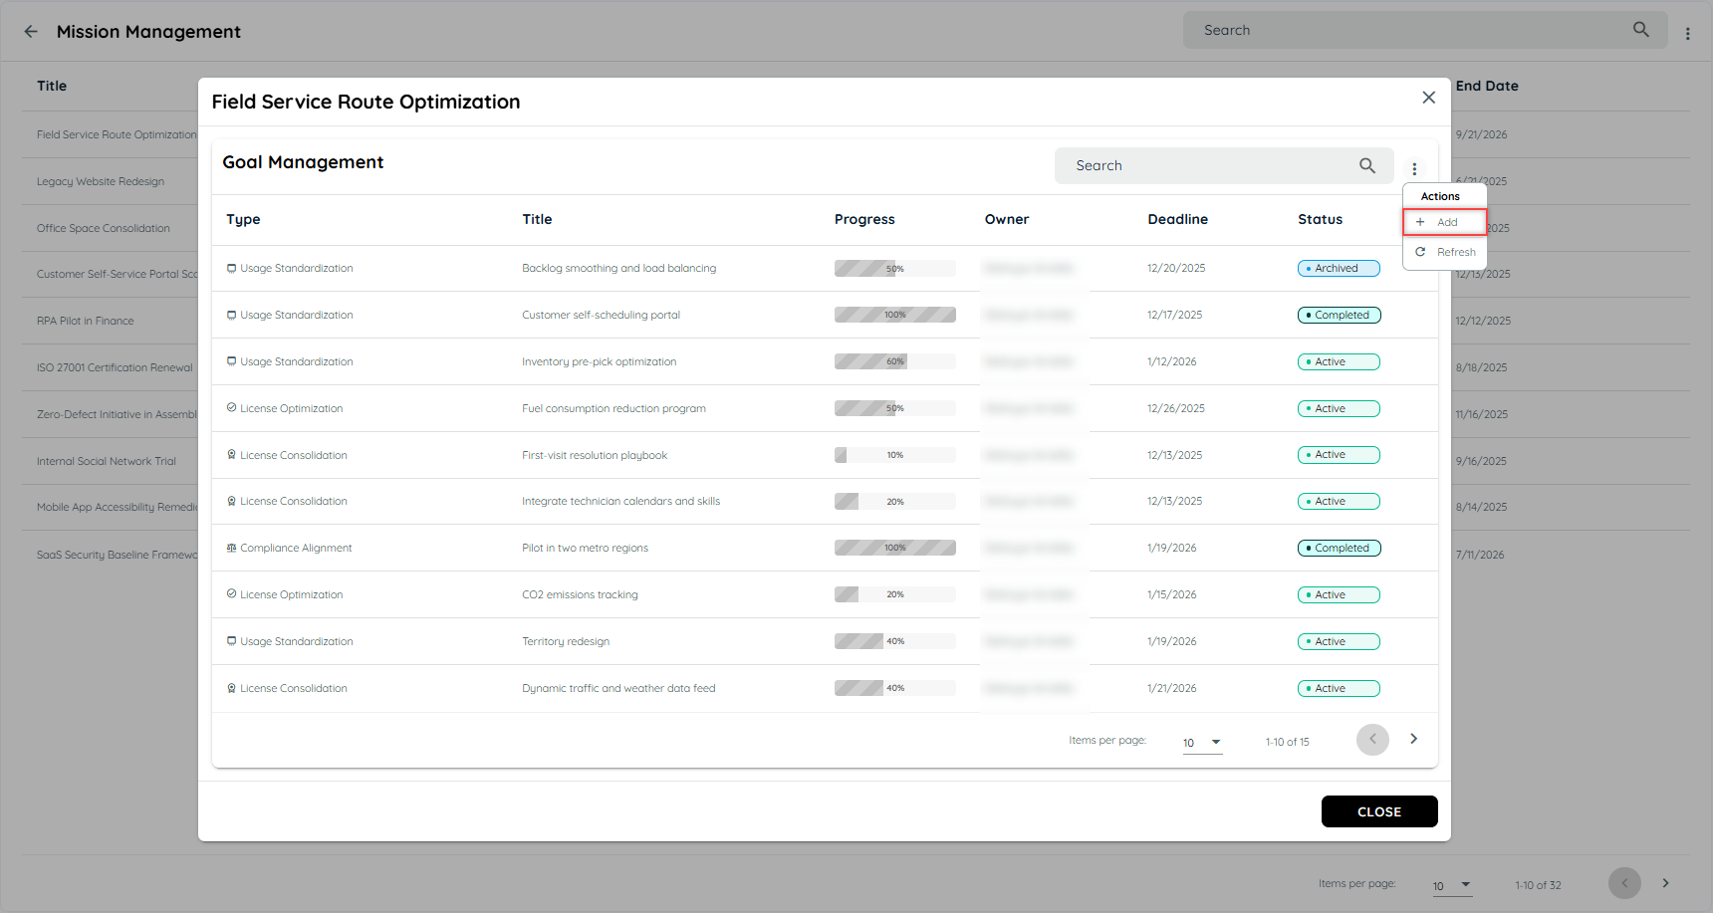1713x913 pixels.
Task: Go to previous page of goals
Action: tap(1372, 739)
